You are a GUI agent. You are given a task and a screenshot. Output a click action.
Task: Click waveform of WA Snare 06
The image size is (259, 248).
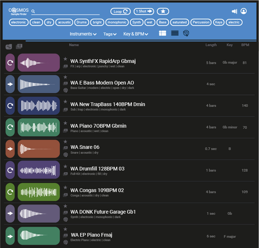click(39, 149)
